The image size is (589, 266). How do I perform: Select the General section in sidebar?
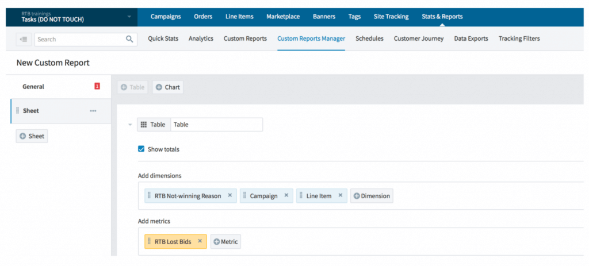coord(33,87)
